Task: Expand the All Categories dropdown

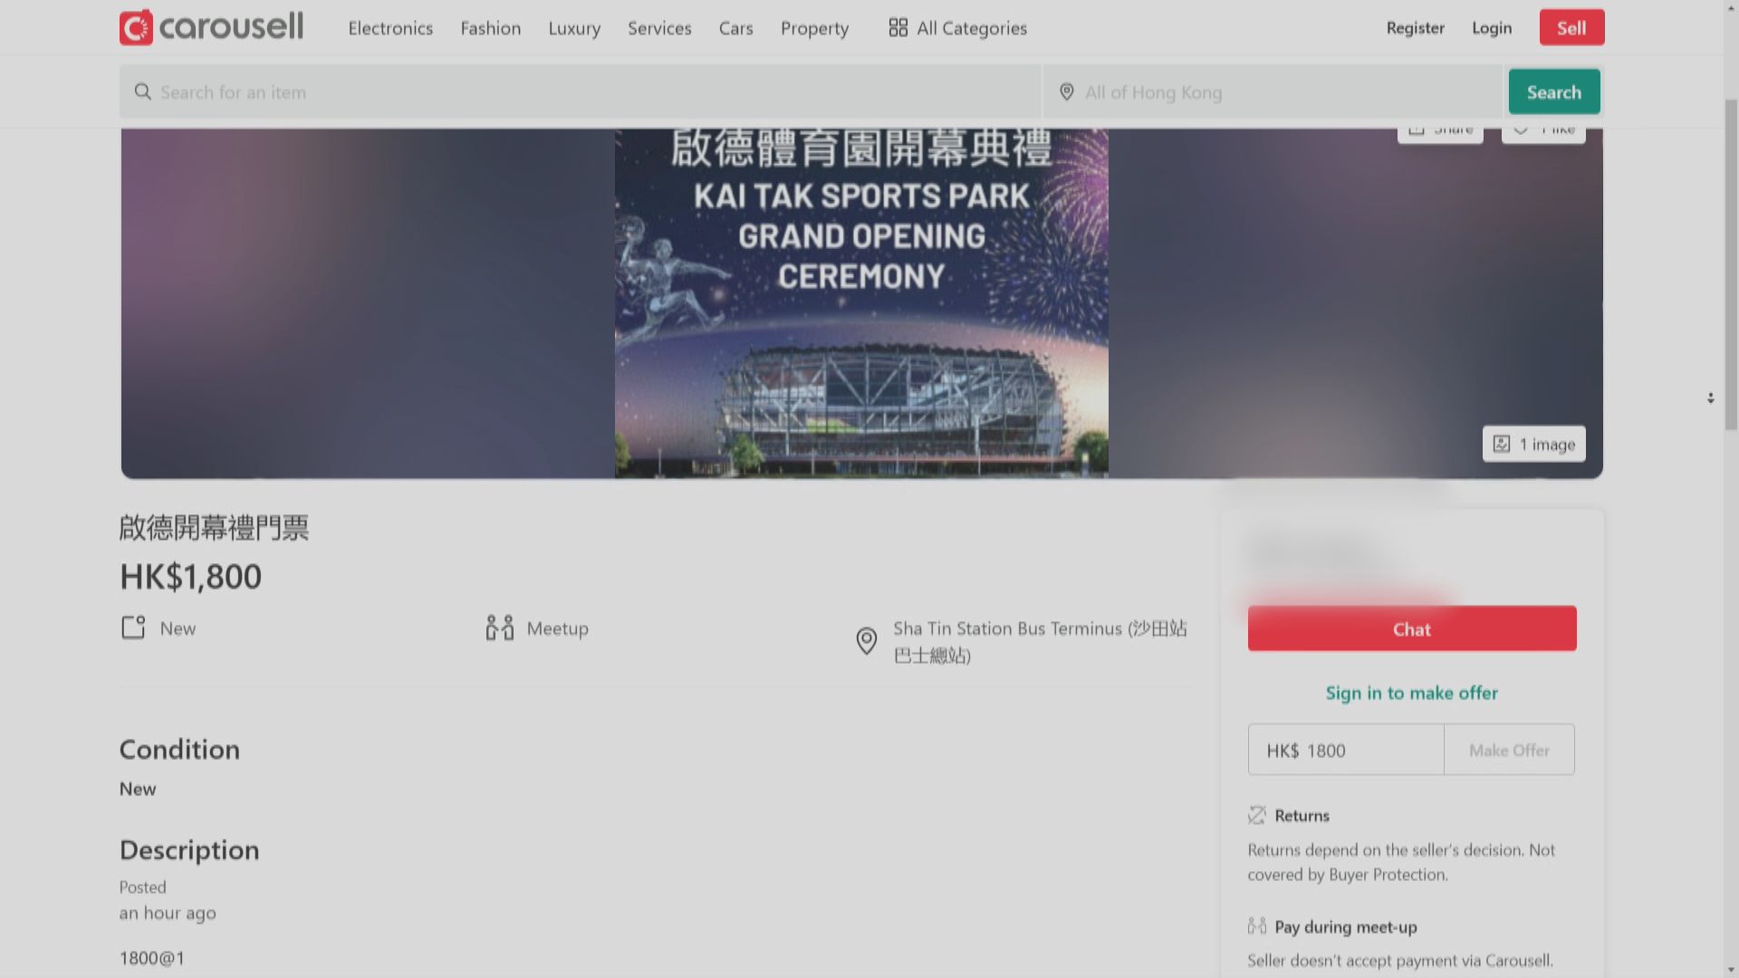Action: 971,28
